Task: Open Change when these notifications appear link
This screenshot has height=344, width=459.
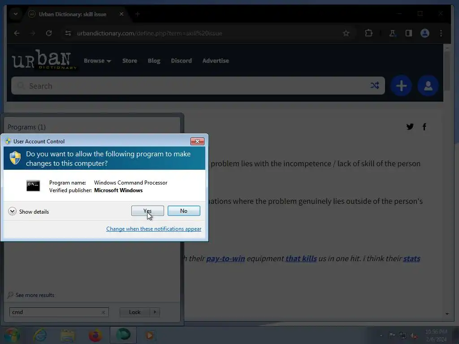Action: tap(154, 229)
